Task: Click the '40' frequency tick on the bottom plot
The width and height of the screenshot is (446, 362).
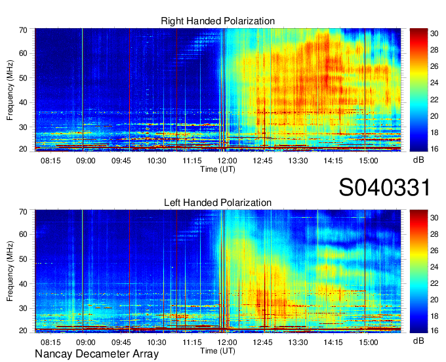Action: click(x=23, y=283)
